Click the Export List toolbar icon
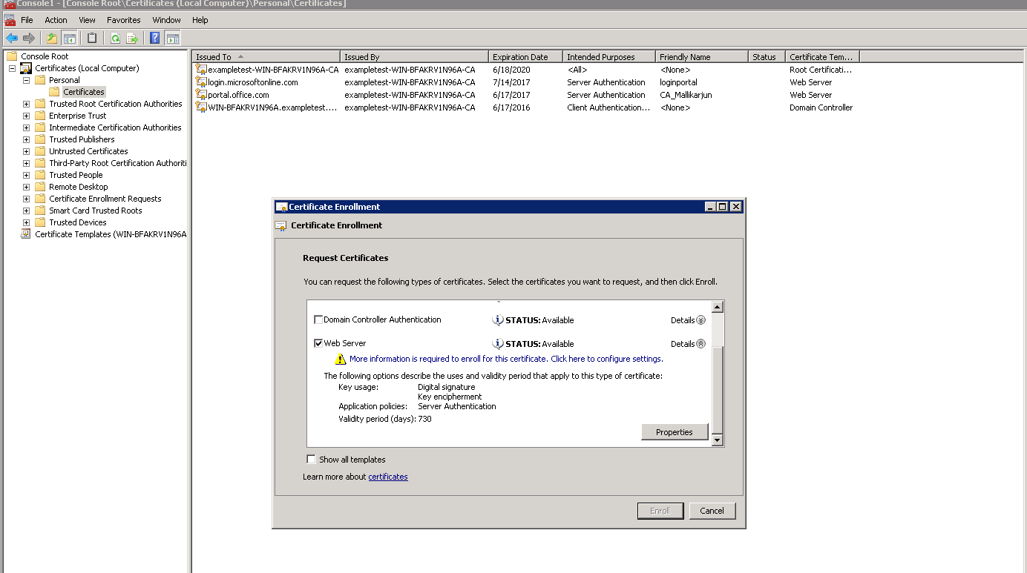This screenshot has width=1027, height=573. coord(132,38)
